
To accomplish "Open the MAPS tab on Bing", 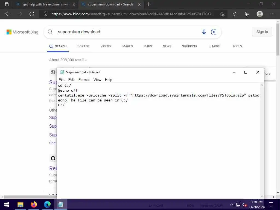I will click(x=148, y=46).
